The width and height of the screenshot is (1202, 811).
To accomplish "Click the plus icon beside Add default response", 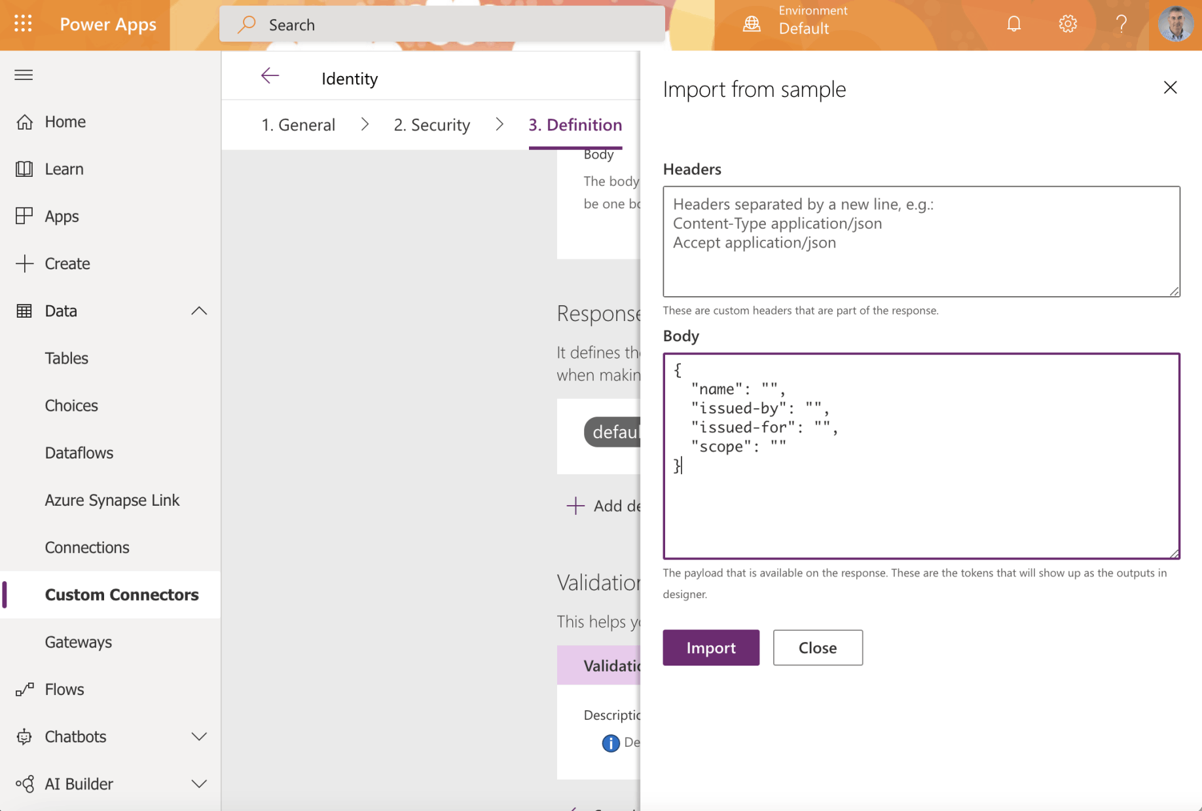I will coord(575,506).
